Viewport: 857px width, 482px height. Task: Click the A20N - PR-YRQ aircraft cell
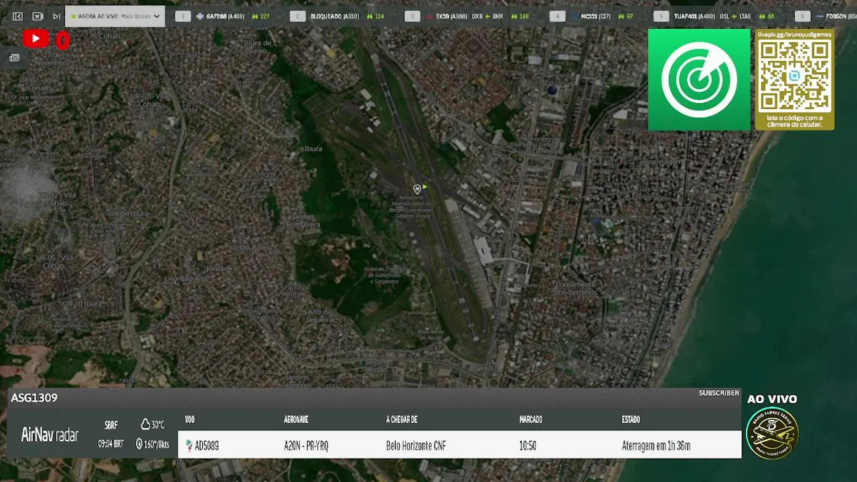click(x=306, y=446)
